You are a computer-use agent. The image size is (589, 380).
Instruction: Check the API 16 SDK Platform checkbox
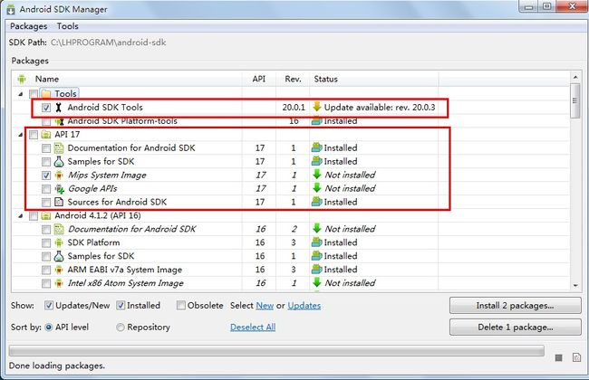46,242
